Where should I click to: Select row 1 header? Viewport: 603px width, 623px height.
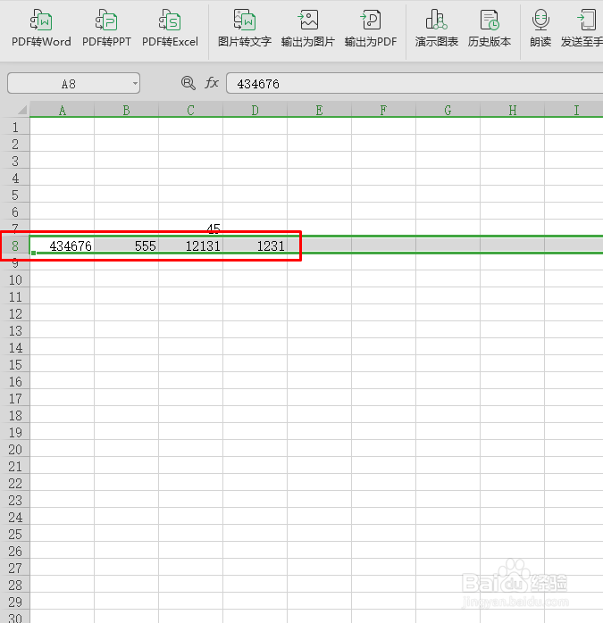pyautogui.click(x=15, y=127)
